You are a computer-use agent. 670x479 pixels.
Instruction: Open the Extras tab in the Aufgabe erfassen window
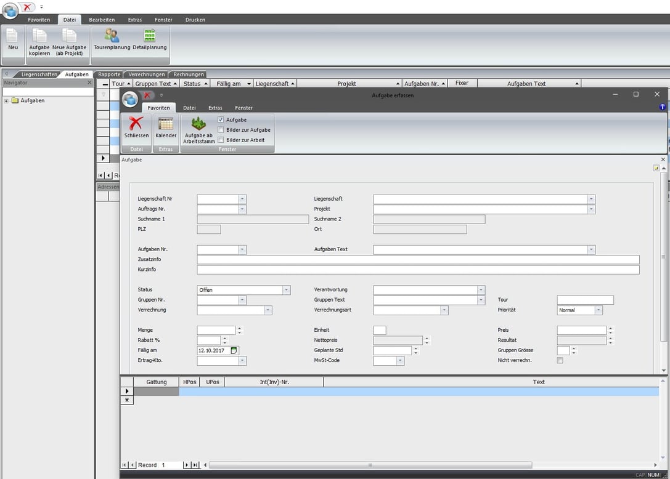click(x=215, y=108)
